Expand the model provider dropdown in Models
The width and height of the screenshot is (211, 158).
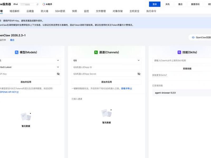click(x=30, y=61)
